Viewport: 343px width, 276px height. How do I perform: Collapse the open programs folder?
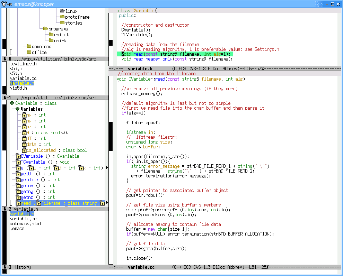tap(45, 29)
